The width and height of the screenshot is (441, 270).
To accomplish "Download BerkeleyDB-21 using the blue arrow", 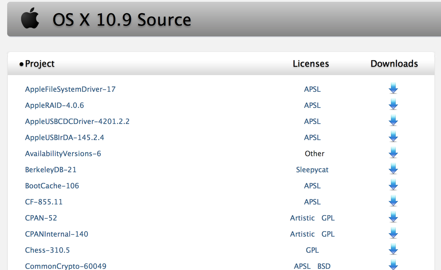I will [393, 169].
